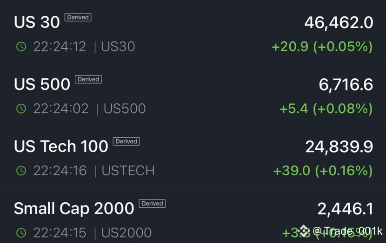Select the US Tech 100 index name
This screenshot has width=386, height=243.
pos(61,147)
